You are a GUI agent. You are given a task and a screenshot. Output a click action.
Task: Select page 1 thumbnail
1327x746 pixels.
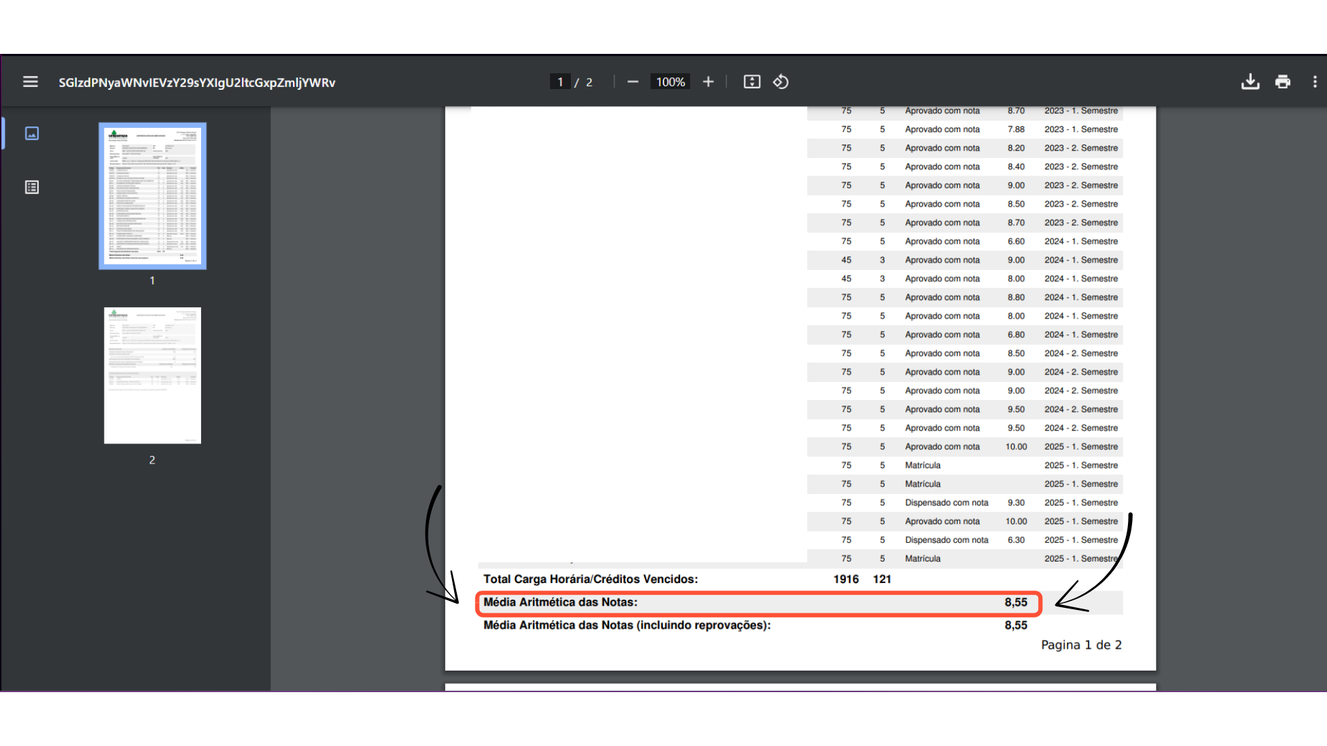[x=152, y=196]
